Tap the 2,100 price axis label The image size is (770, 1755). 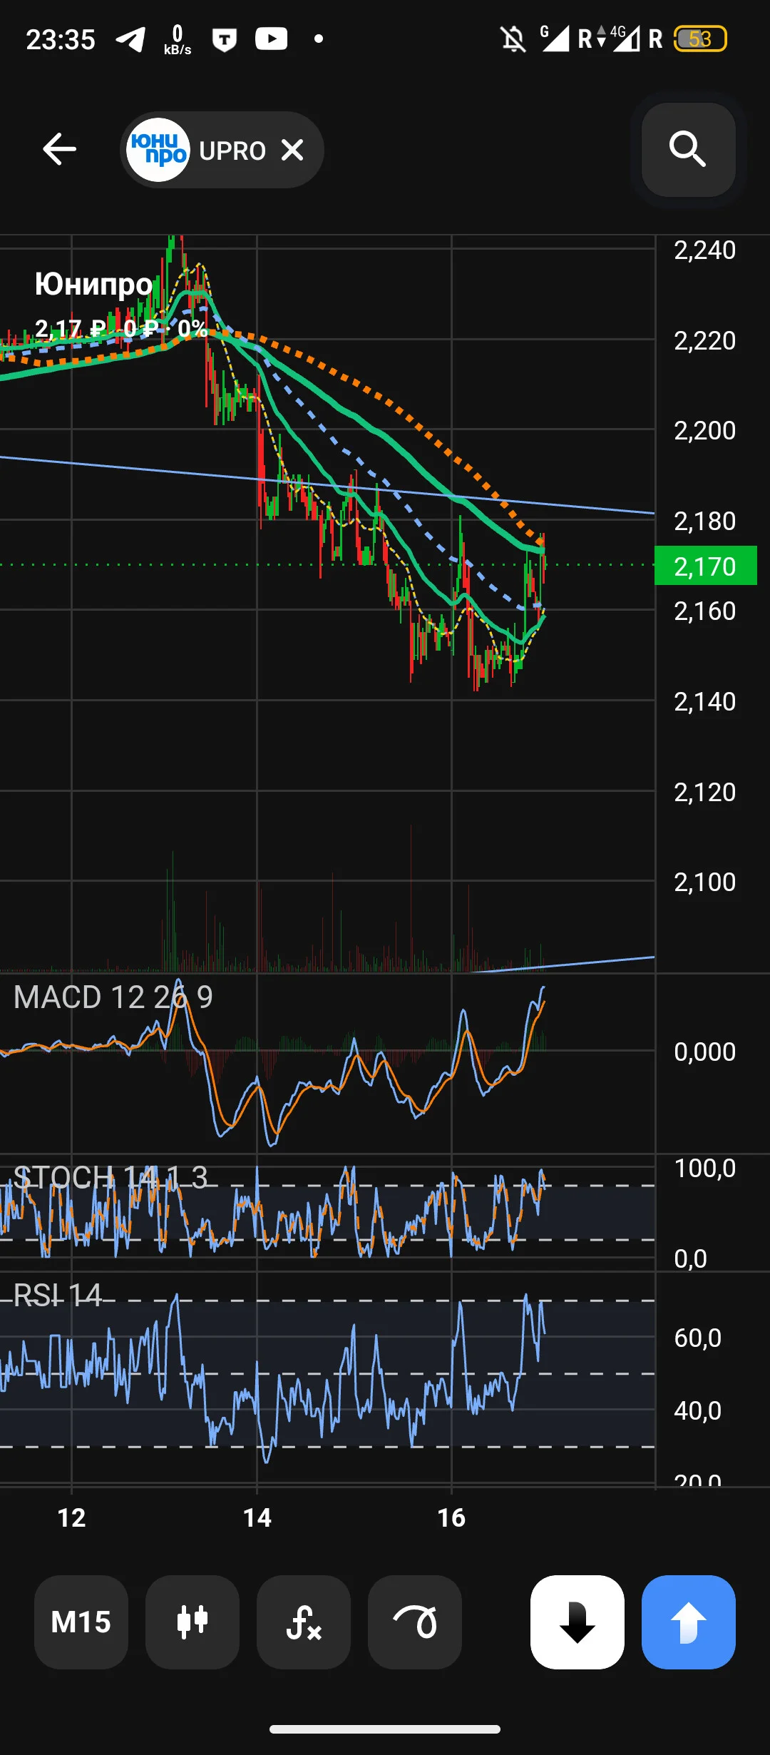(x=705, y=882)
